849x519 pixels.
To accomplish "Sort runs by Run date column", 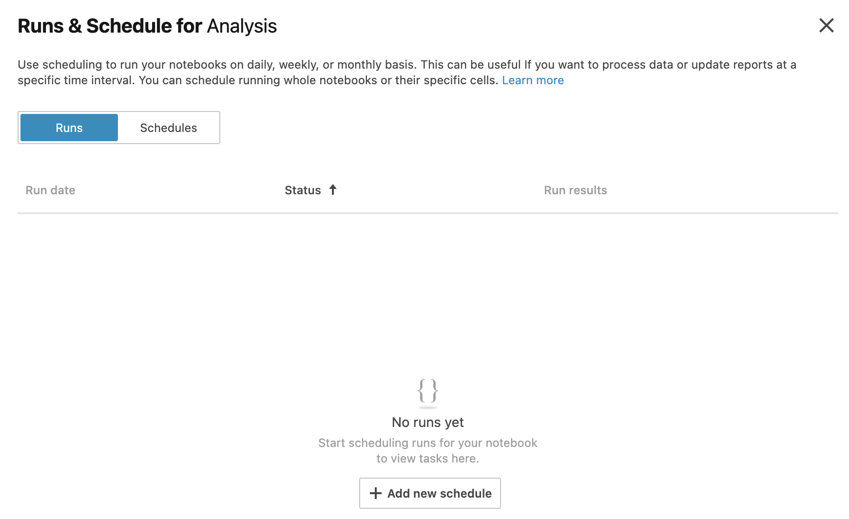I will pos(50,190).
